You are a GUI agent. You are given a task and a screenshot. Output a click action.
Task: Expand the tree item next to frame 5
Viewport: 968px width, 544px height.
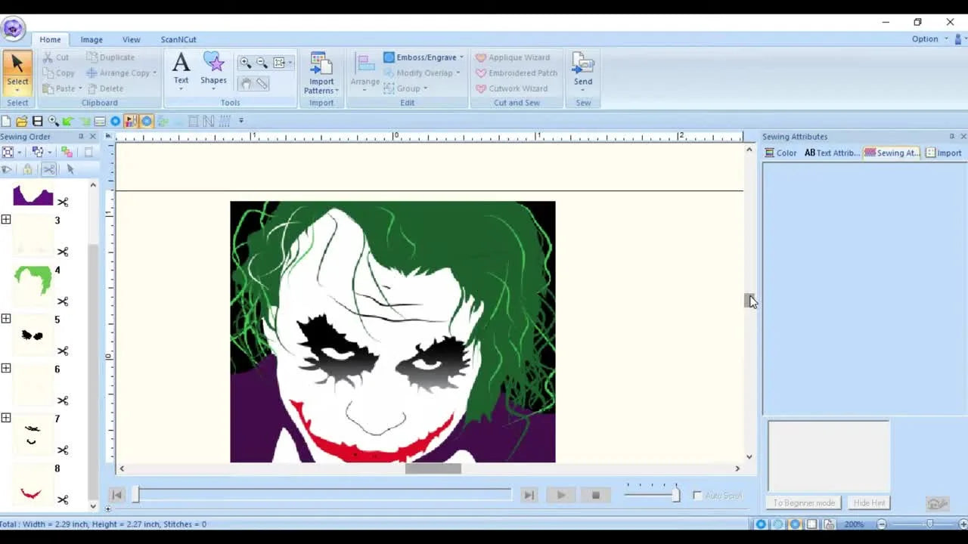tap(6, 319)
